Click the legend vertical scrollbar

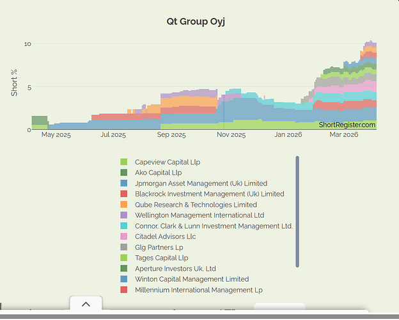click(297, 212)
